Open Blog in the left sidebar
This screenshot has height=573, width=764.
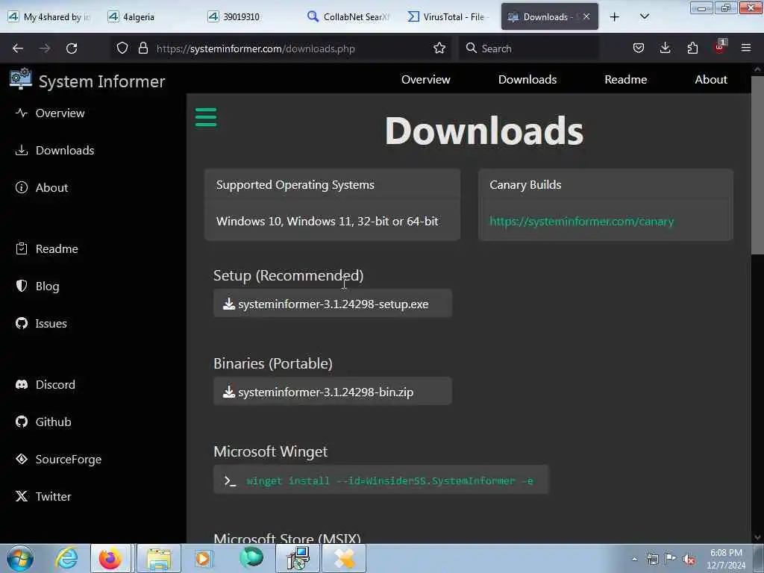[x=37, y=286]
